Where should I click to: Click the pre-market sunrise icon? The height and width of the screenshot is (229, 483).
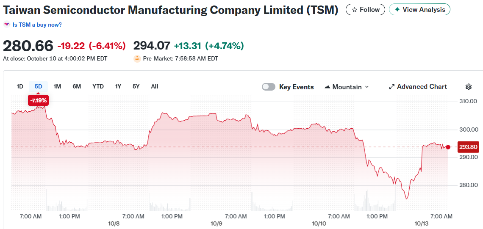[137, 59]
